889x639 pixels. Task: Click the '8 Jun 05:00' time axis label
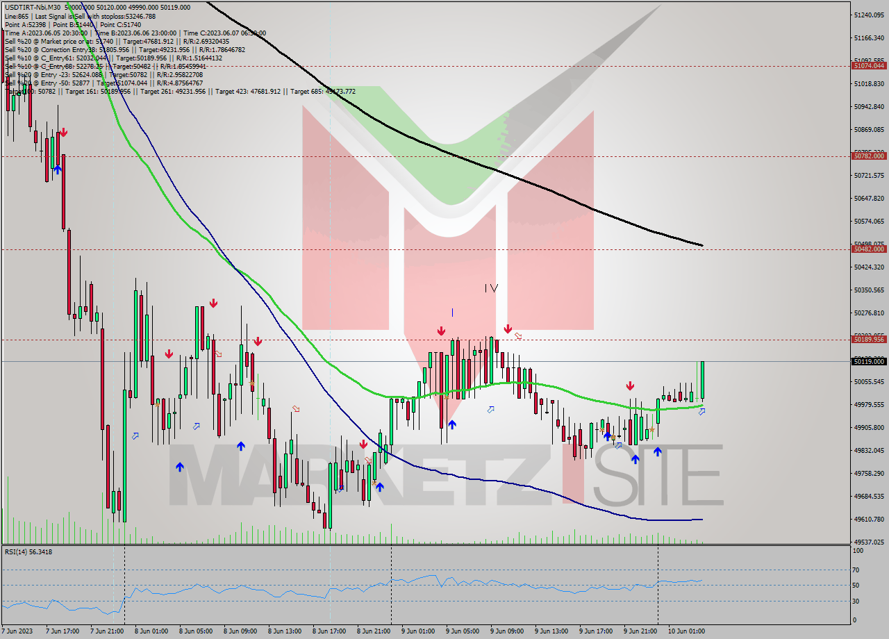(195, 631)
